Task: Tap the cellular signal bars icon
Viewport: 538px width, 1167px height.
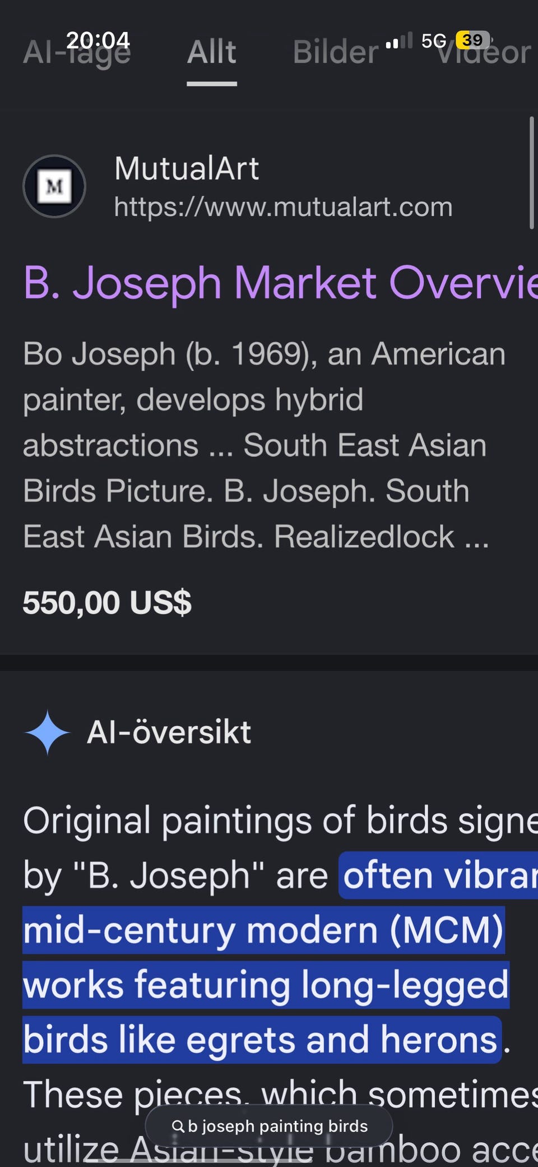Action: click(x=399, y=40)
